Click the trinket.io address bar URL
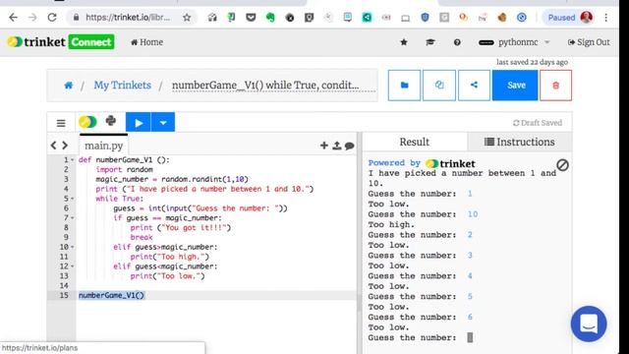This screenshot has height=354, width=629. [x=128, y=18]
